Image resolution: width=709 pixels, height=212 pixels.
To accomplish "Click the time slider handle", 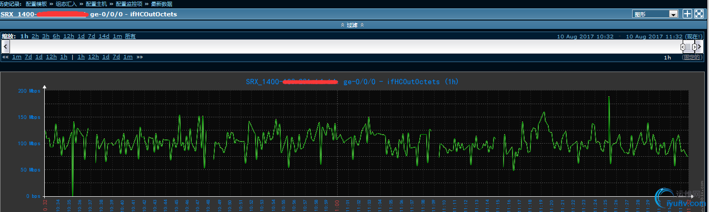I will (689, 47).
